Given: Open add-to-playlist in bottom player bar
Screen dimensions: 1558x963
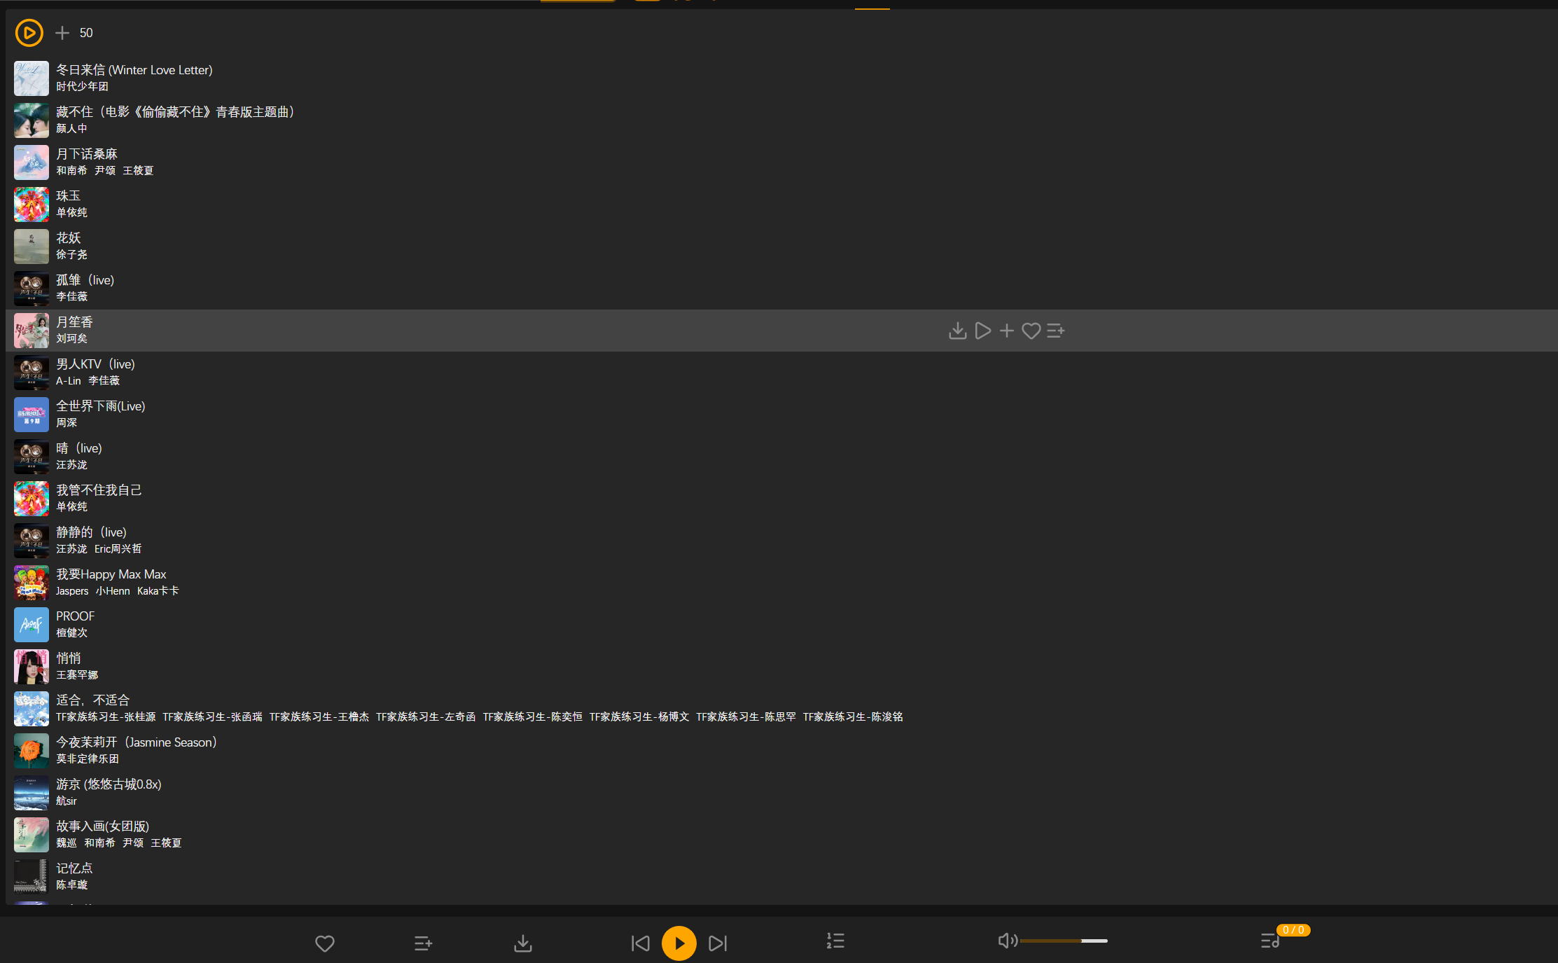Looking at the screenshot, I should coord(423,943).
